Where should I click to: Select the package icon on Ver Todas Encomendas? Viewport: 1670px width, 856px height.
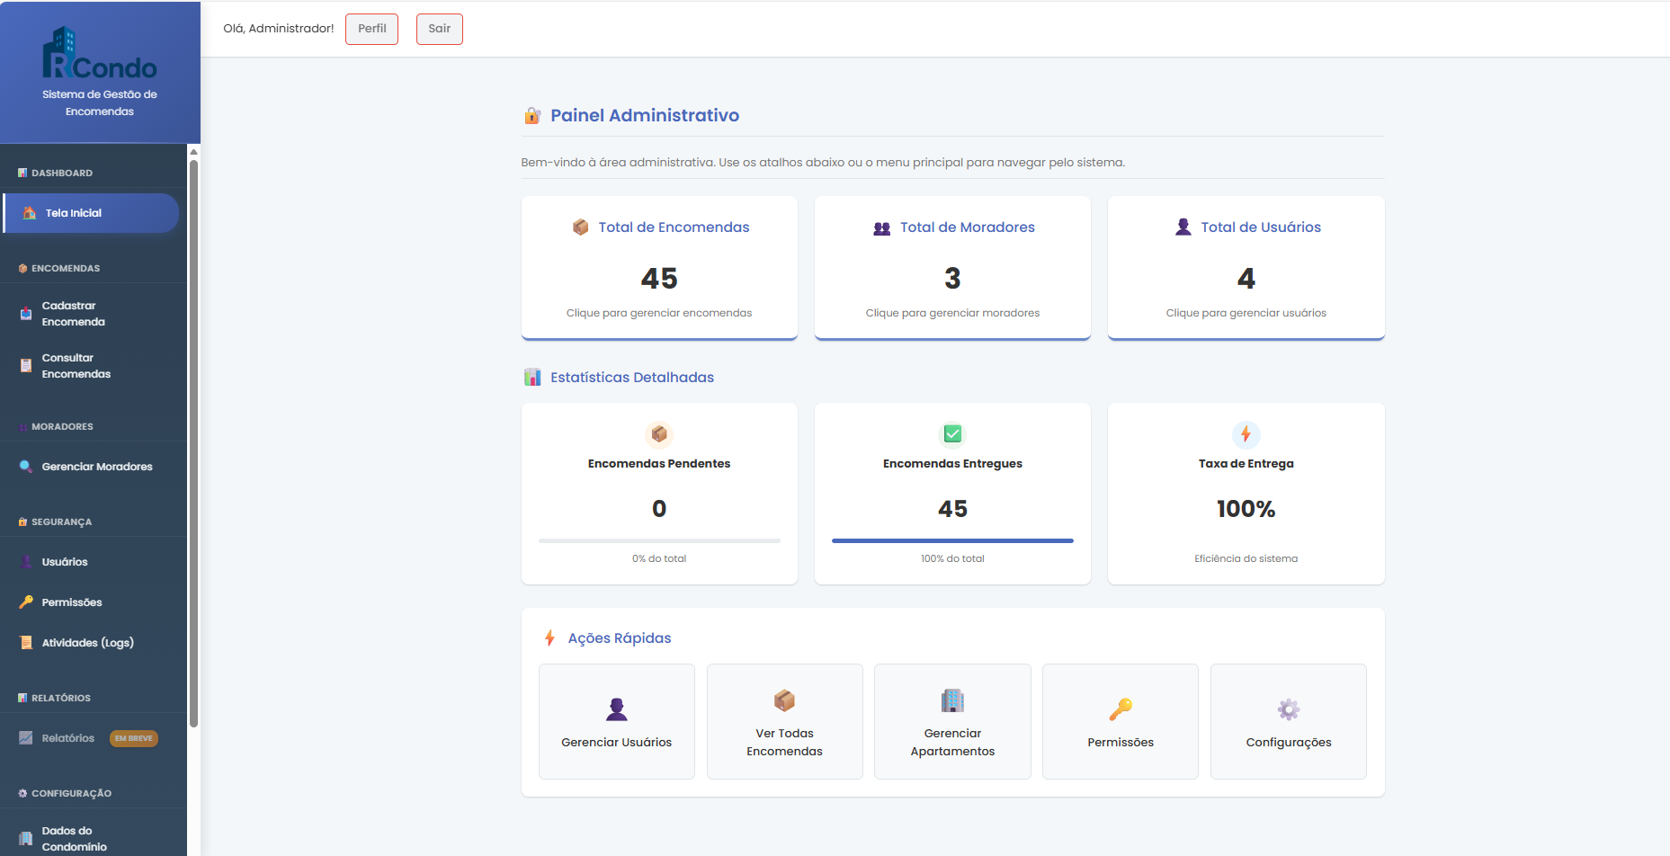[x=784, y=700]
